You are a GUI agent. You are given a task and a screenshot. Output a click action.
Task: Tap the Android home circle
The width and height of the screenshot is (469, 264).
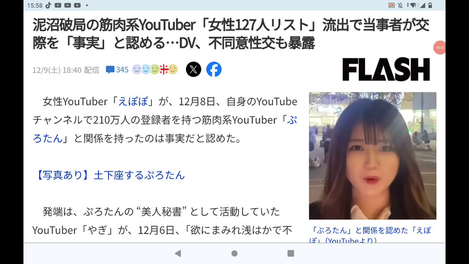(234, 254)
